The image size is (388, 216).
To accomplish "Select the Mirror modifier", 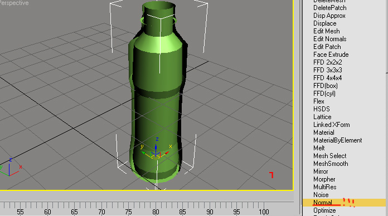I will pyautogui.click(x=321, y=171).
